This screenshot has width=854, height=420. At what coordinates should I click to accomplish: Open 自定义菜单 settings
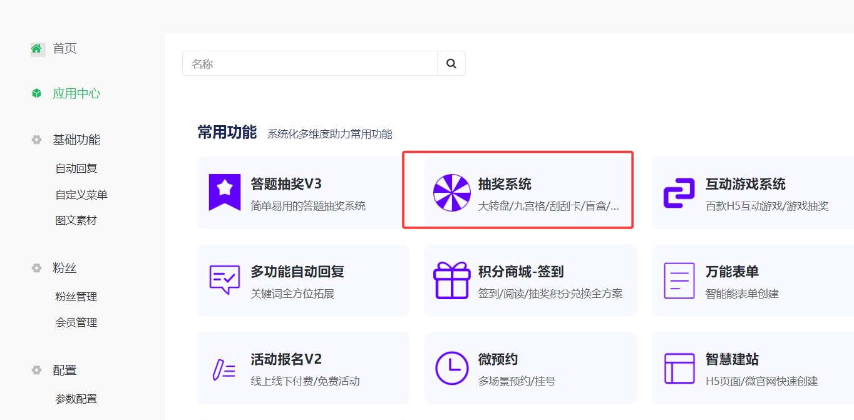point(81,195)
